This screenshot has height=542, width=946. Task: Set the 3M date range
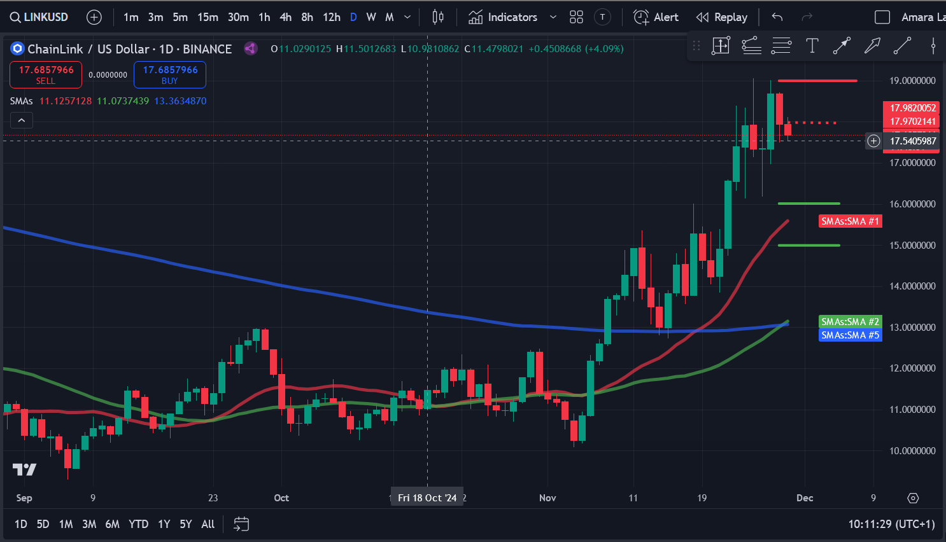[x=89, y=524]
